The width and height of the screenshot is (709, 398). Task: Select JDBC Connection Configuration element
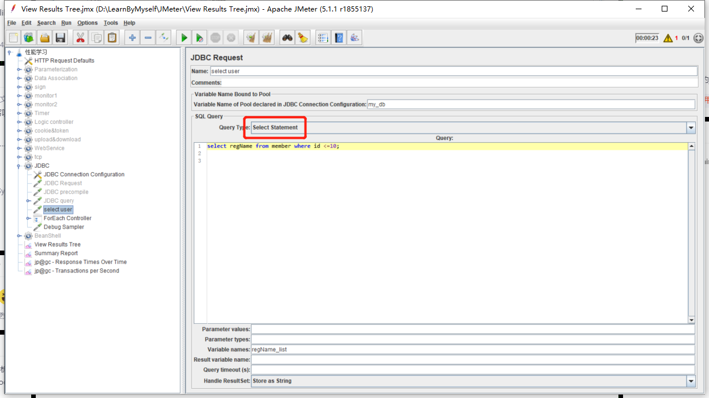84,175
